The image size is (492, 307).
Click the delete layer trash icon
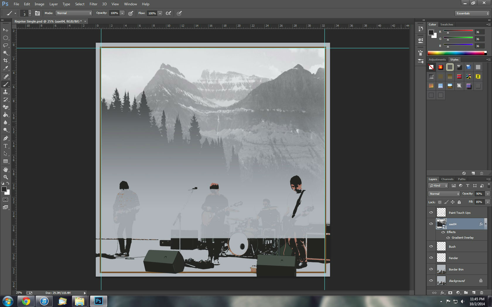tap(481, 293)
